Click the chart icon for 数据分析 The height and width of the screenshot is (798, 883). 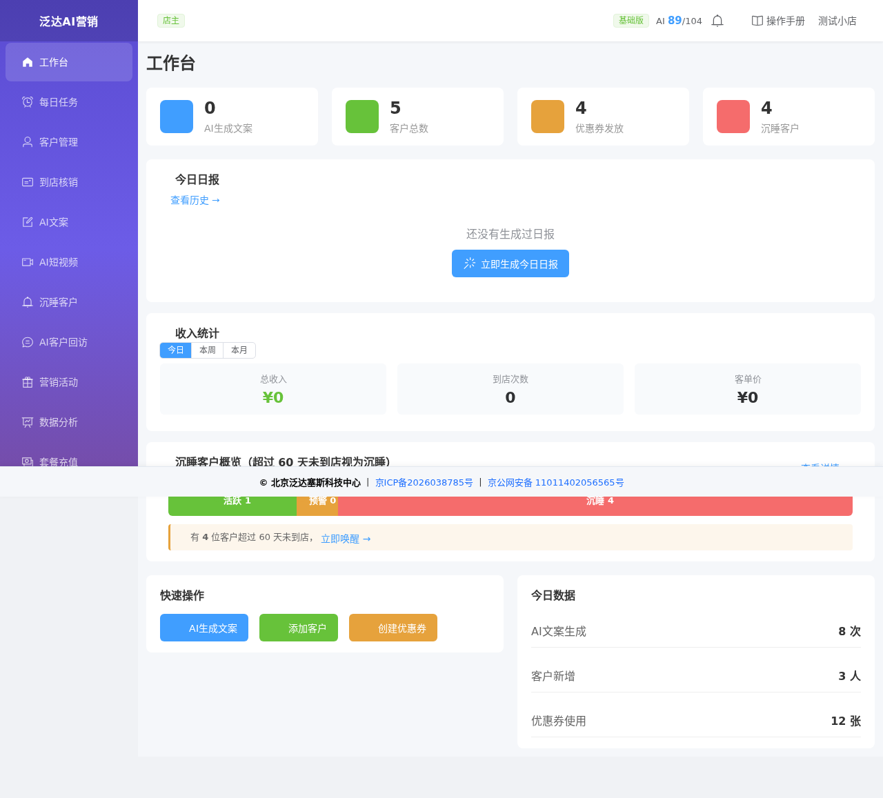click(x=28, y=422)
